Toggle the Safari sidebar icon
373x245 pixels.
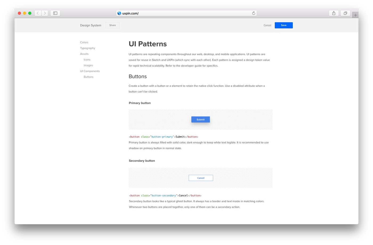(55, 13)
